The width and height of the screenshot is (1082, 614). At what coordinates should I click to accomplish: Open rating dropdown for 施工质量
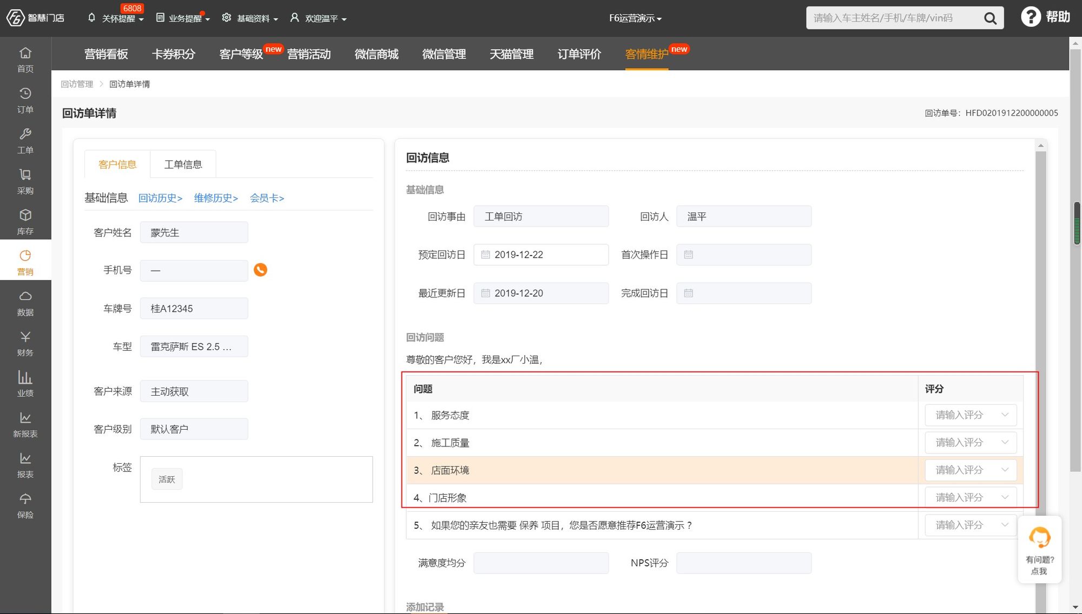pos(971,443)
